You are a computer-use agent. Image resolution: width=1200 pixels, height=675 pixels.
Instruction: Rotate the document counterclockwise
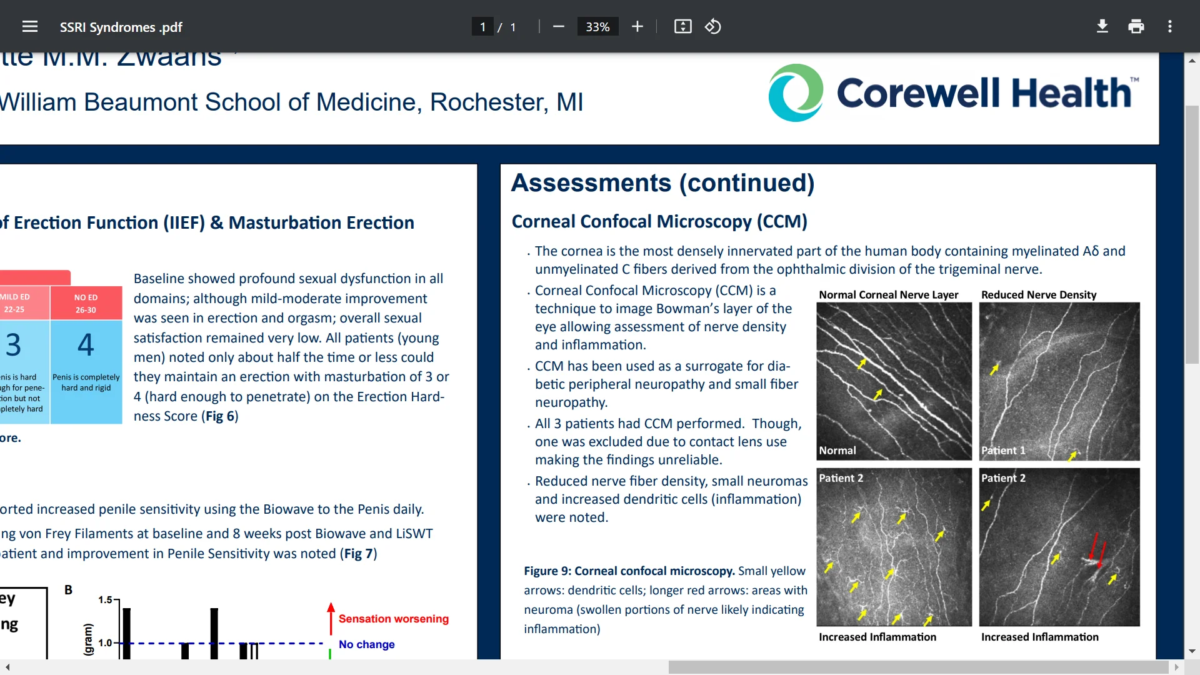coord(713,26)
